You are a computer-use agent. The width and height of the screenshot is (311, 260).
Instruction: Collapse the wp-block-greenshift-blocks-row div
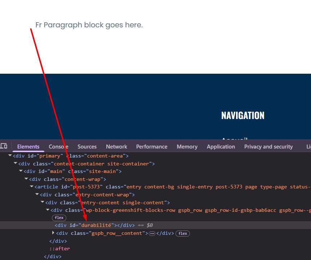click(48, 210)
